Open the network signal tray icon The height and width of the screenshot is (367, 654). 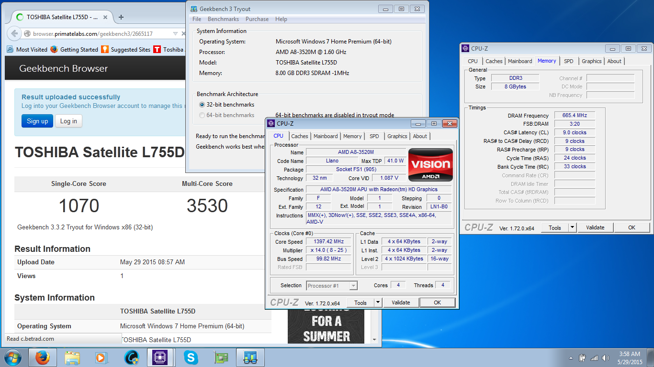coord(594,358)
